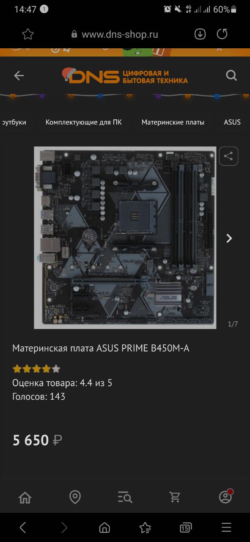This screenshot has width=250, height=542.
Task: Open browser hamburger menu
Action: tap(227, 528)
